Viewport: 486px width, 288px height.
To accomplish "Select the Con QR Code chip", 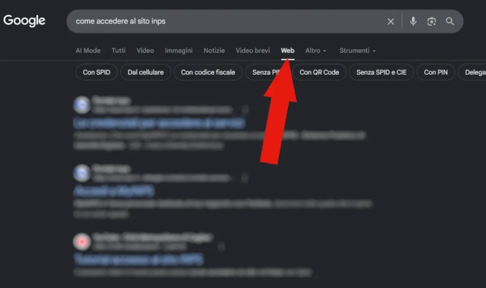I will pyautogui.click(x=319, y=72).
